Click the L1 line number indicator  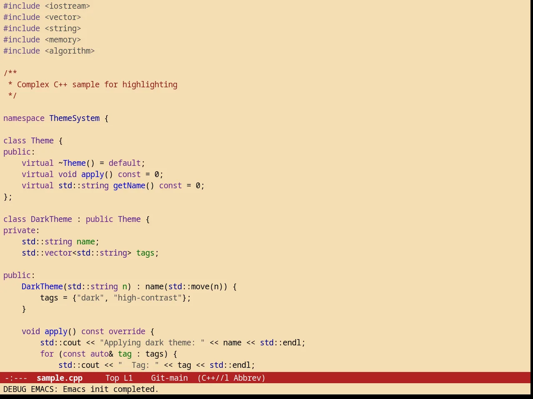point(128,378)
